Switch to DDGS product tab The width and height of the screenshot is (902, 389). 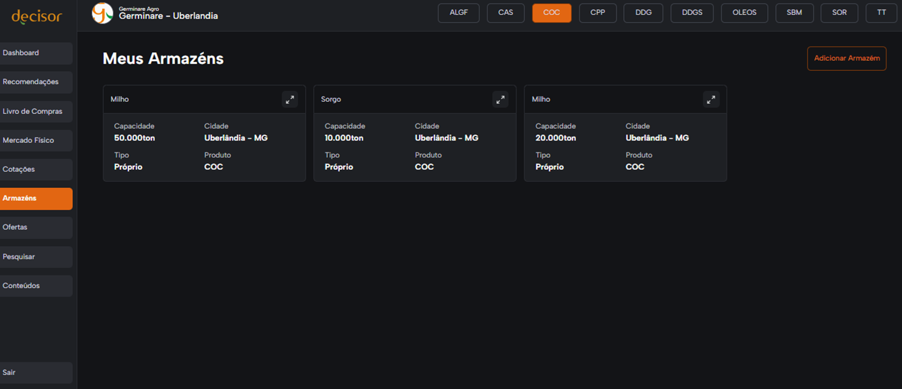click(x=692, y=13)
